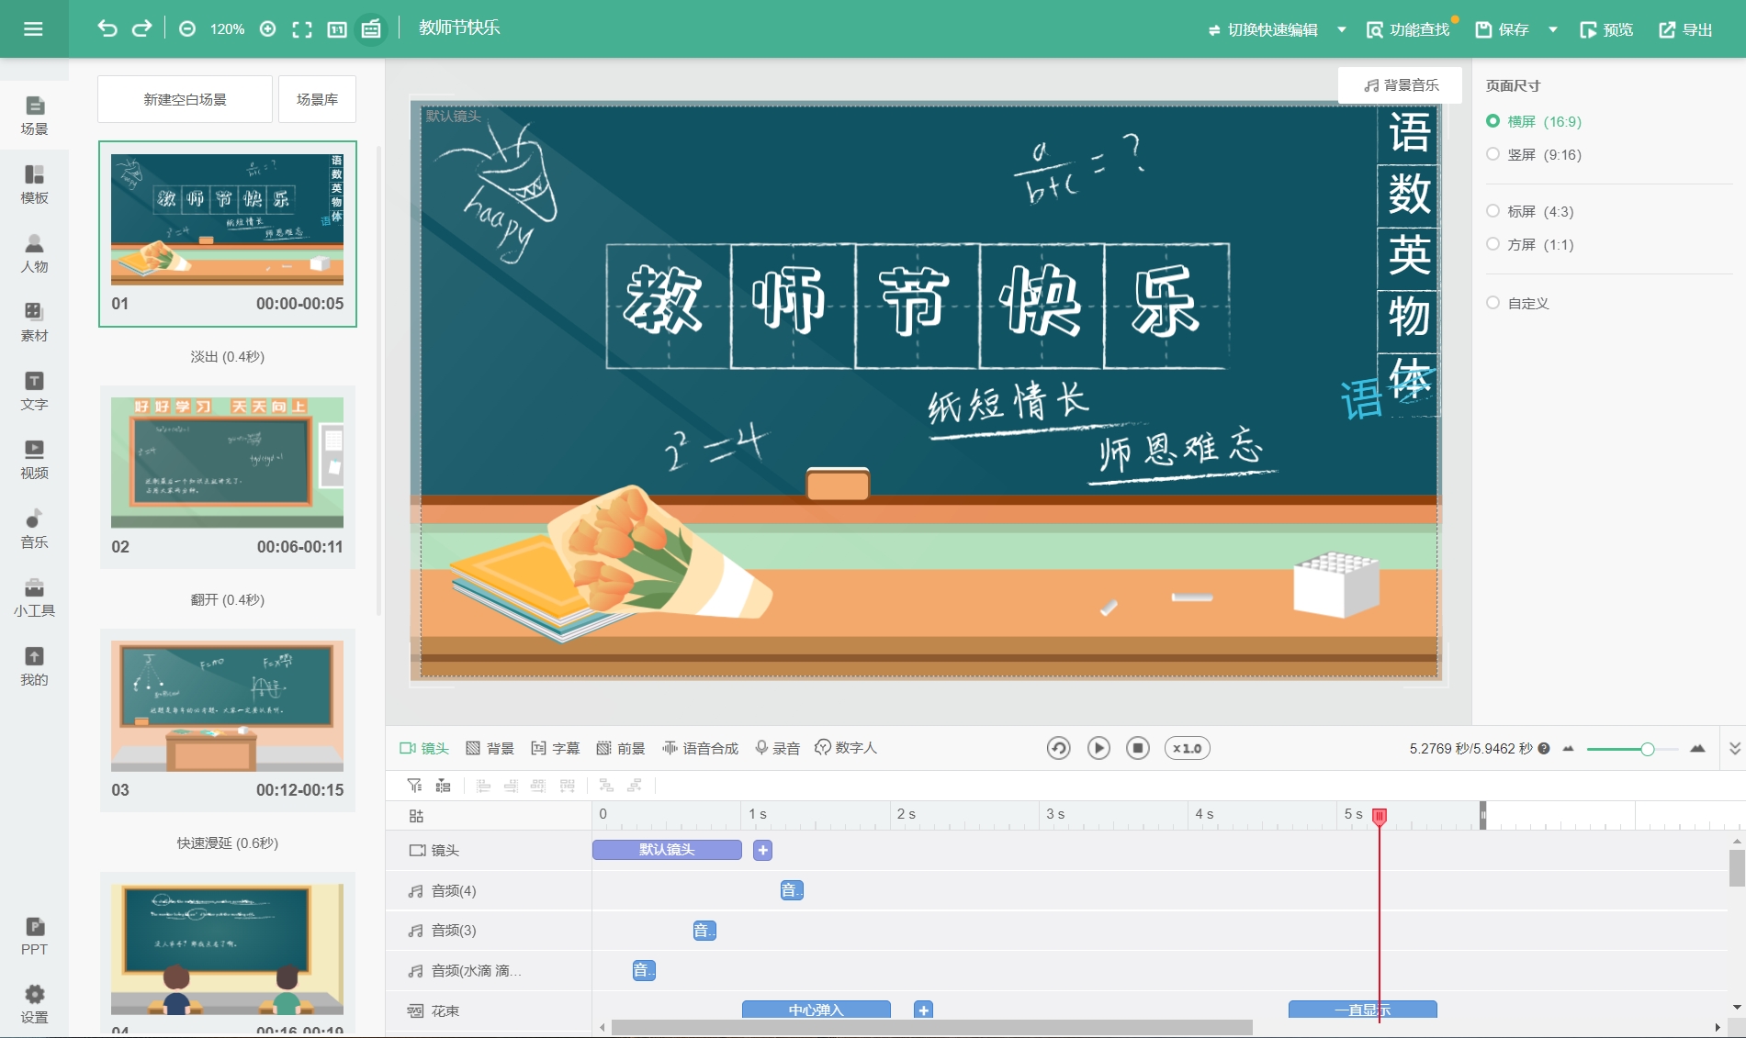Select the 默认镜头 timeline clip
This screenshot has width=1746, height=1038.
pyautogui.click(x=667, y=850)
